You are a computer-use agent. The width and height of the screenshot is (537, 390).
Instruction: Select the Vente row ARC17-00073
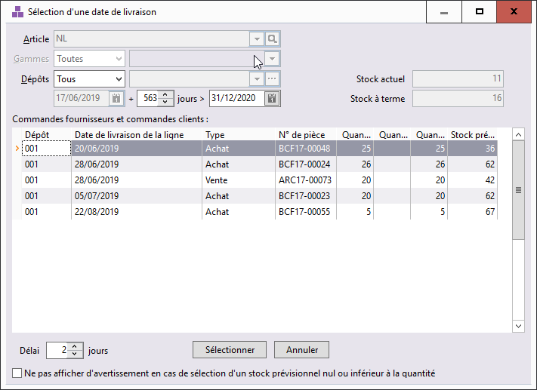259,180
